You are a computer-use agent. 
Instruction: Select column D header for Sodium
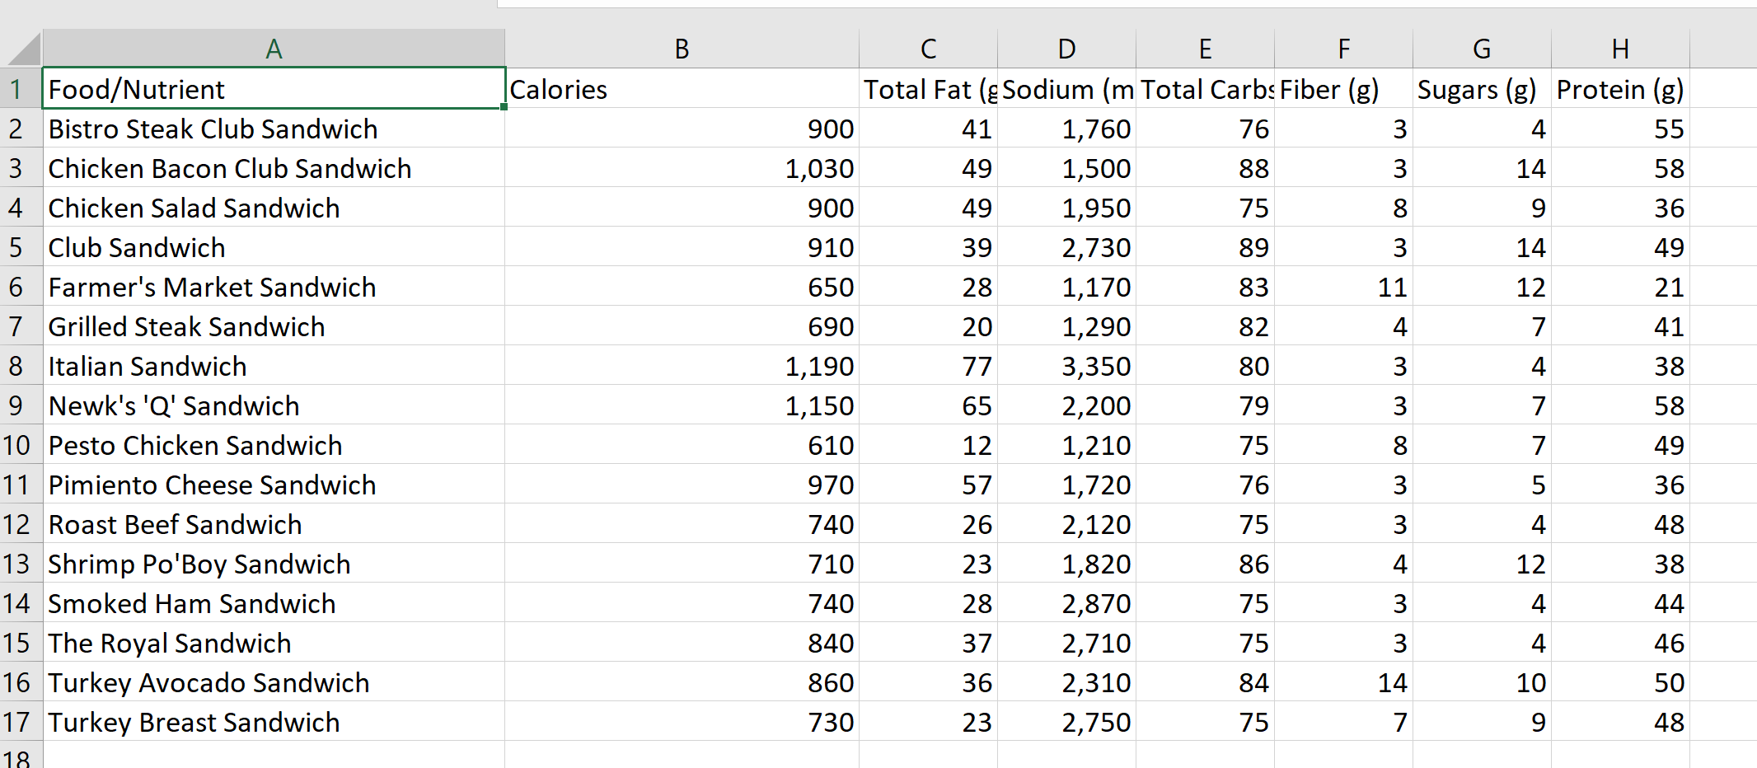(1066, 48)
